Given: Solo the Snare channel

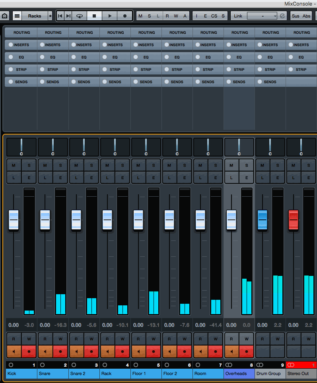Looking at the screenshot, I should (60, 165).
